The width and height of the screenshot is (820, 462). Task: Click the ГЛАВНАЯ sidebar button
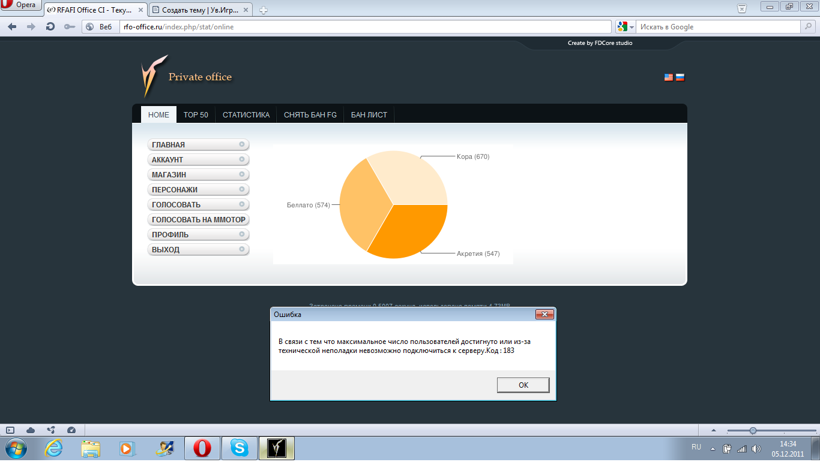(198, 145)
